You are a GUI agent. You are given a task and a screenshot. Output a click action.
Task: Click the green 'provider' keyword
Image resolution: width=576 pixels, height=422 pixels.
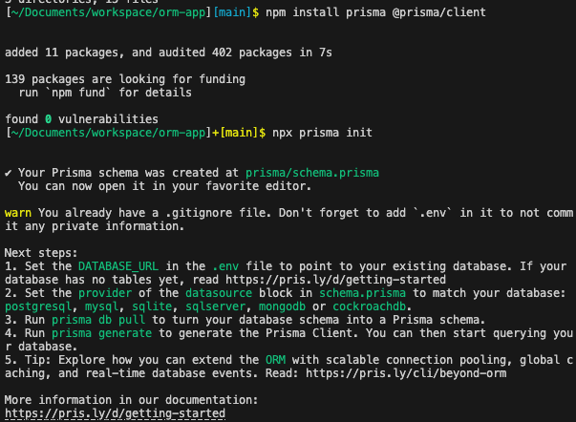(105, 293)
